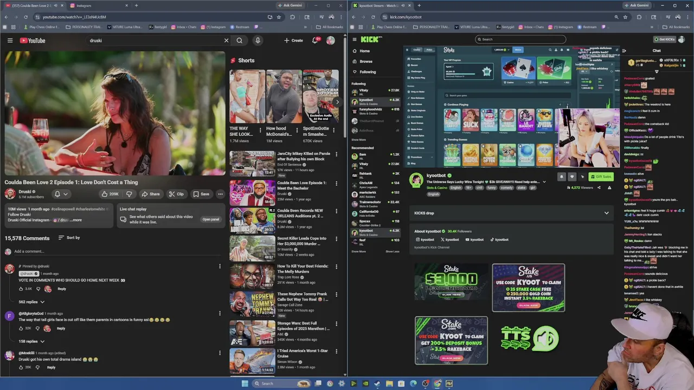Click the Druski channel name

click(x=25, y=191)
